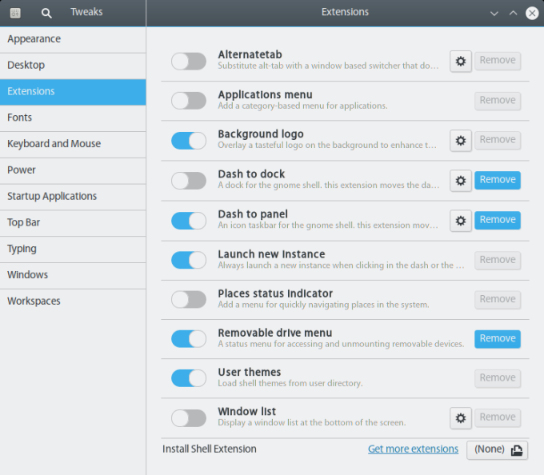This screenshot has width=544, height=475.
Task: Enable the Window list switch
Action: pos(189,418)
